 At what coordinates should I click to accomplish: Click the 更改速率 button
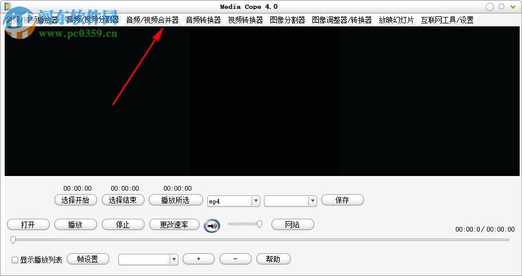174,225
